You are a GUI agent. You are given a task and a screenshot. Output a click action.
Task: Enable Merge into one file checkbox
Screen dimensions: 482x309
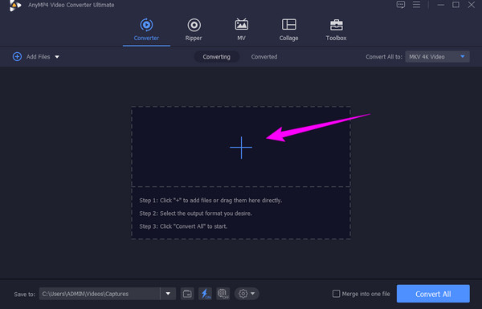click(337, 294)
